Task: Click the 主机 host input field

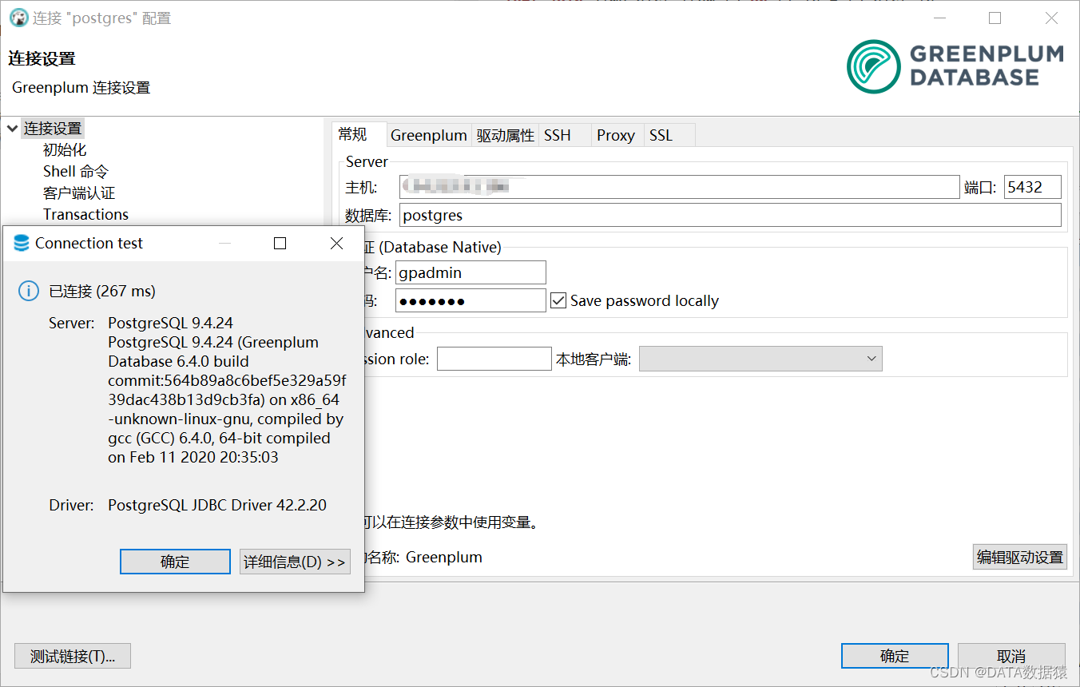Action: click(x=679, y=187)
